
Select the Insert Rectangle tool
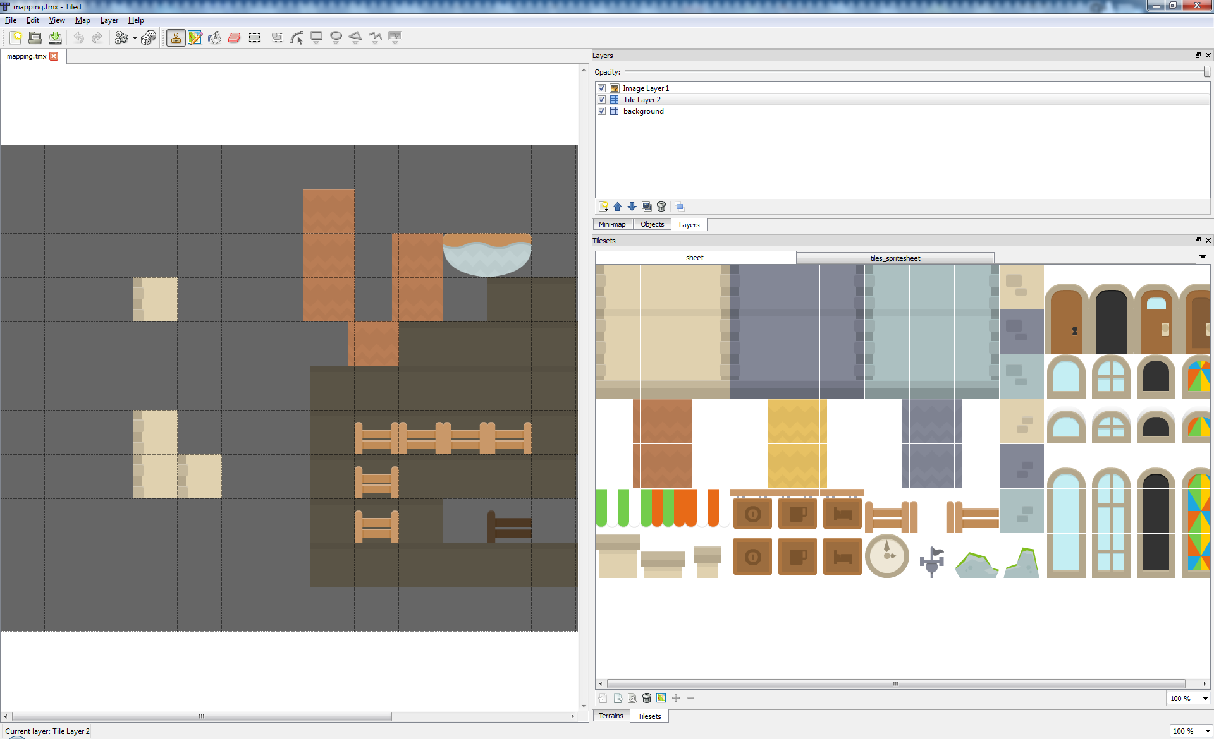[x=317, y=38]
